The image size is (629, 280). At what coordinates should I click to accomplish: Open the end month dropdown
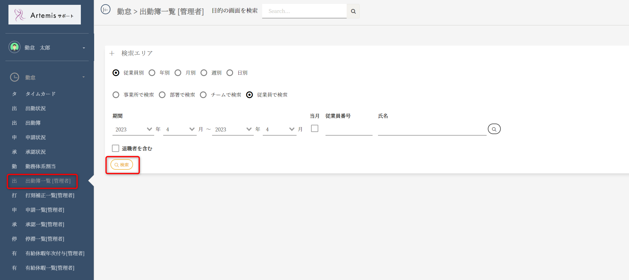pyautogui.click(x=279, y=129)
